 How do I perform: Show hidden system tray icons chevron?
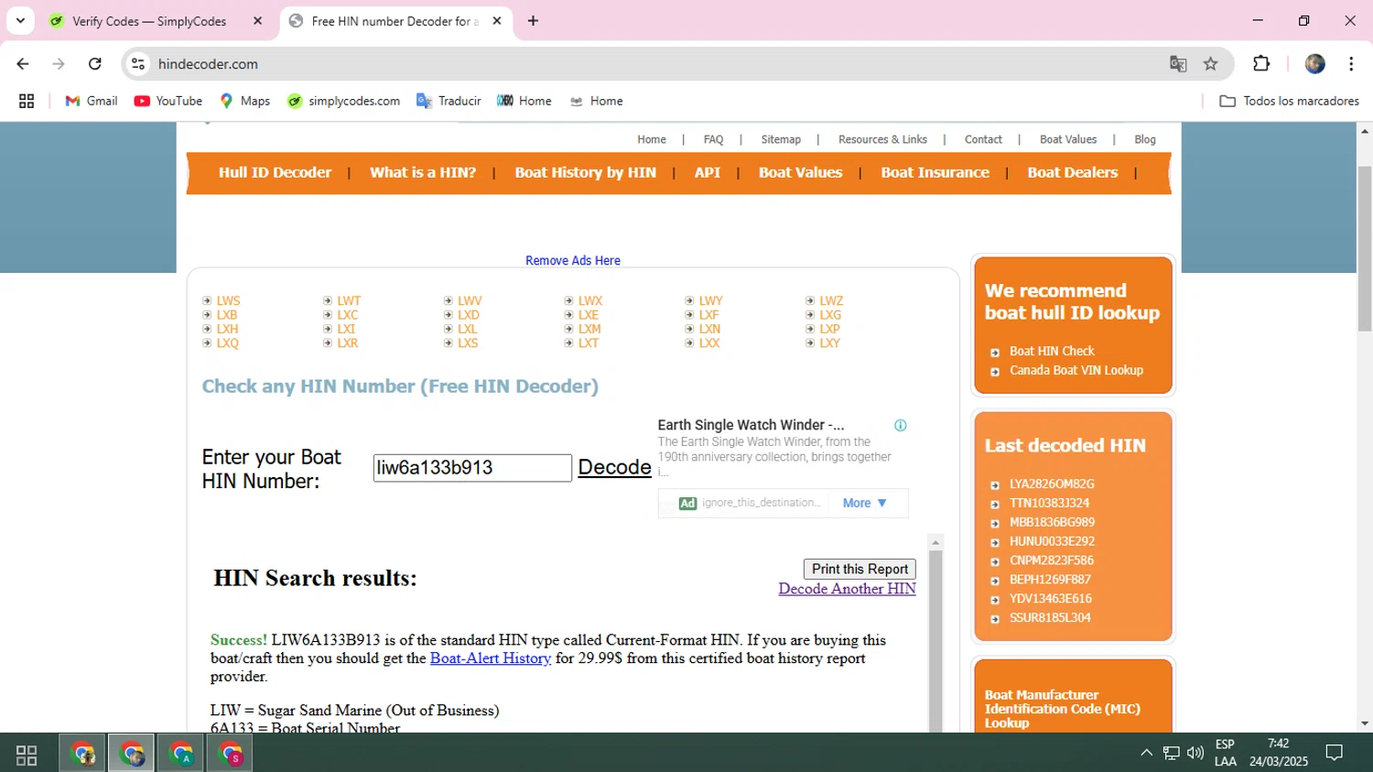point(1146,753)
